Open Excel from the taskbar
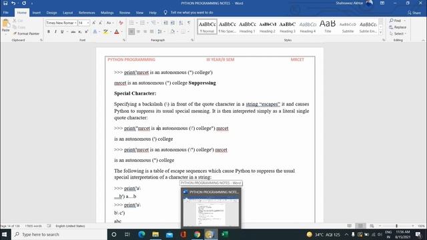 click(225, 234)
